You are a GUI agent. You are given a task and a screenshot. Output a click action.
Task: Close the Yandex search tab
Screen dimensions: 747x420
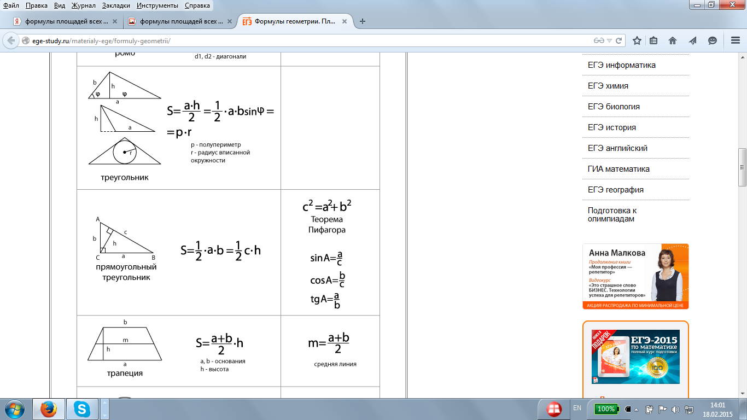(x=114, y=22)
